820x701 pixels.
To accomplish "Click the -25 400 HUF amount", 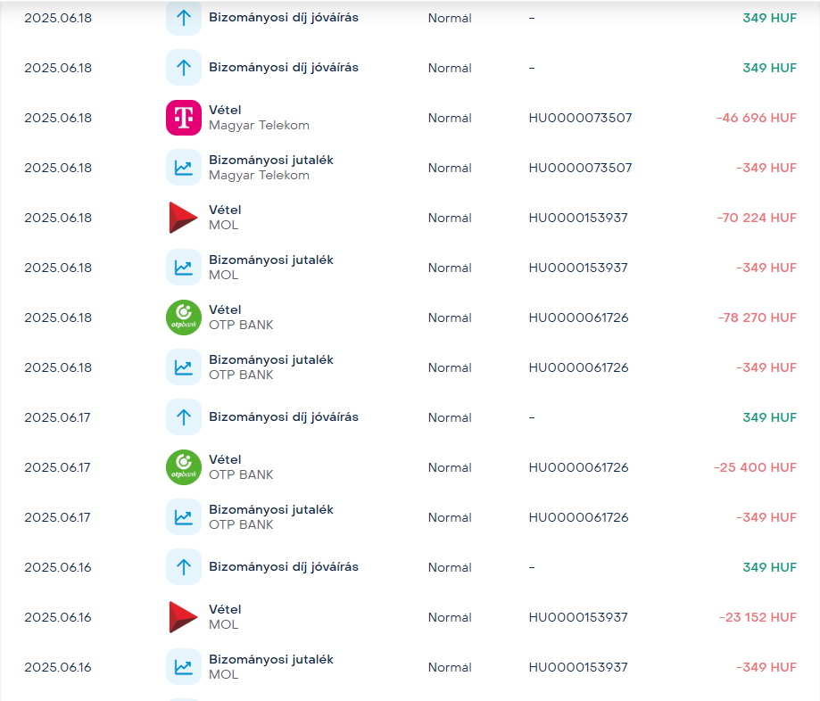I will pos(755,467).
